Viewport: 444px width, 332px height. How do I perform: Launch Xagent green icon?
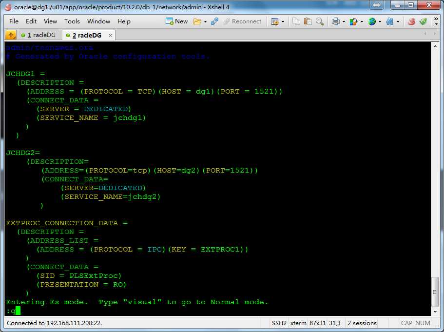tap(423, 21)
